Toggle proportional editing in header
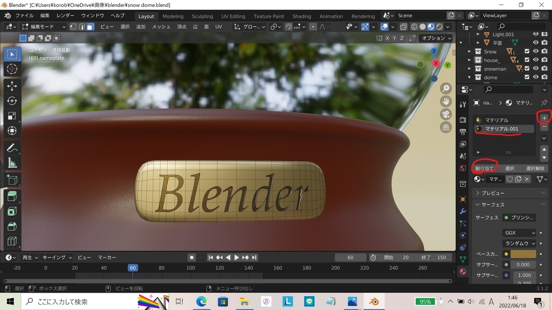 pos(313,27)
